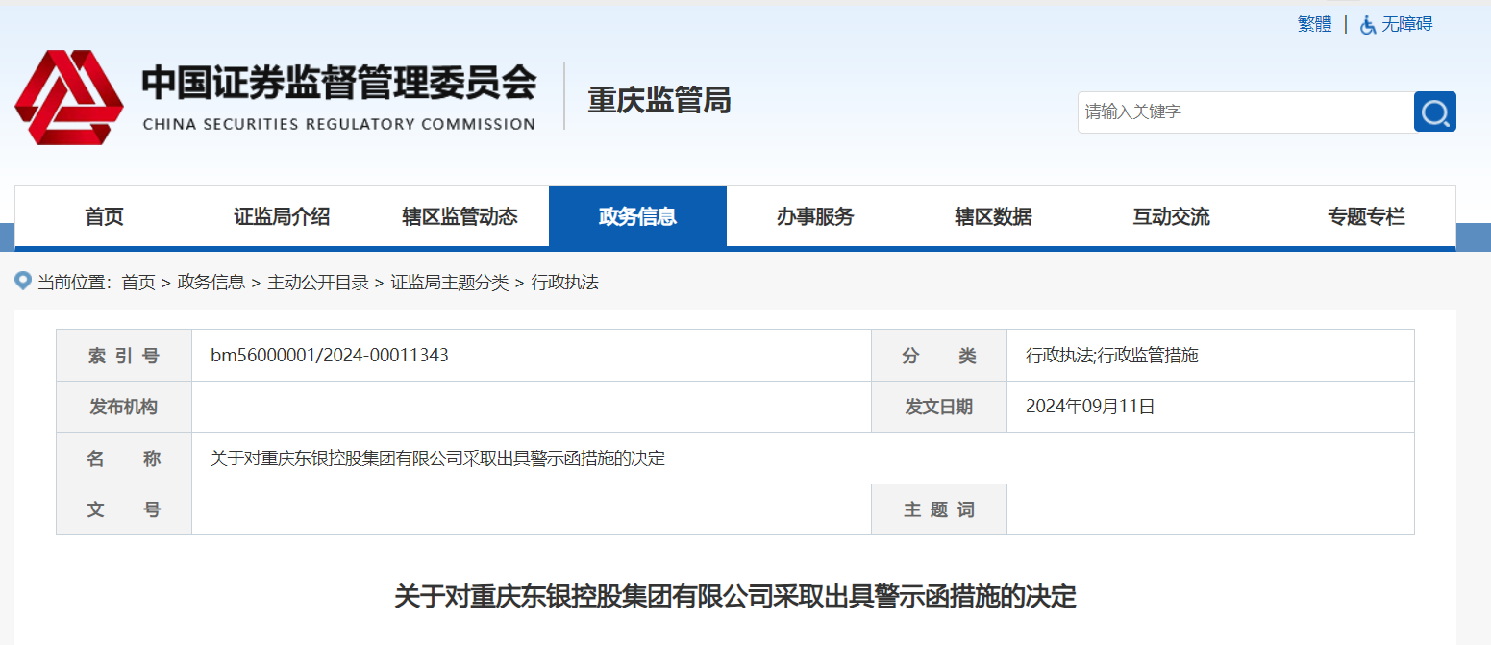Viewport: 1491px width, 645px height.
Task: Click the search magnifier icon
Action: (1434, 112)
